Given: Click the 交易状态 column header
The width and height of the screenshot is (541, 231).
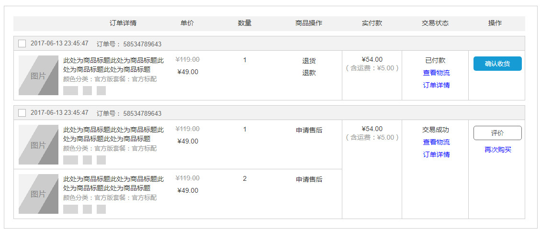Looking at the screenshot, I should [x=435, y=23].
